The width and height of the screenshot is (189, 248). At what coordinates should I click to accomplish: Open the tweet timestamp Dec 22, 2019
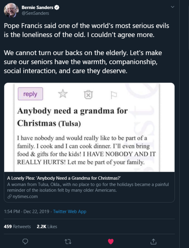pos(27,211)
